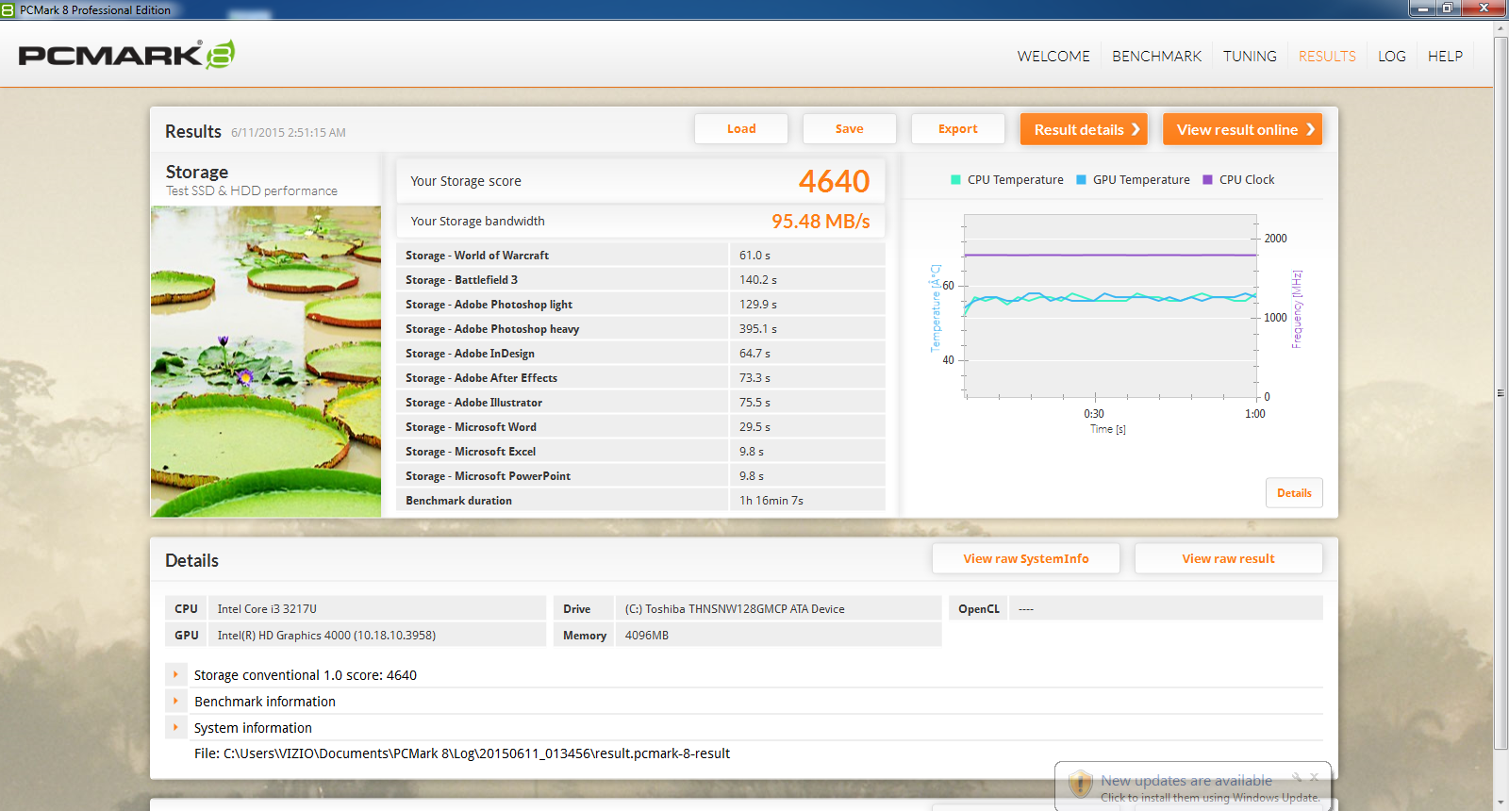Expand the Benchmark information section
The image size is (1509, 811).
point(175,701)
